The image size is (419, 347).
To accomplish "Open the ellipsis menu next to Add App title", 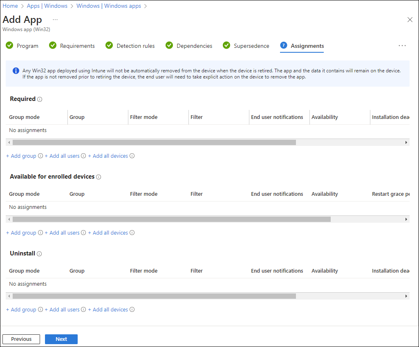I will tap(55, 20).
